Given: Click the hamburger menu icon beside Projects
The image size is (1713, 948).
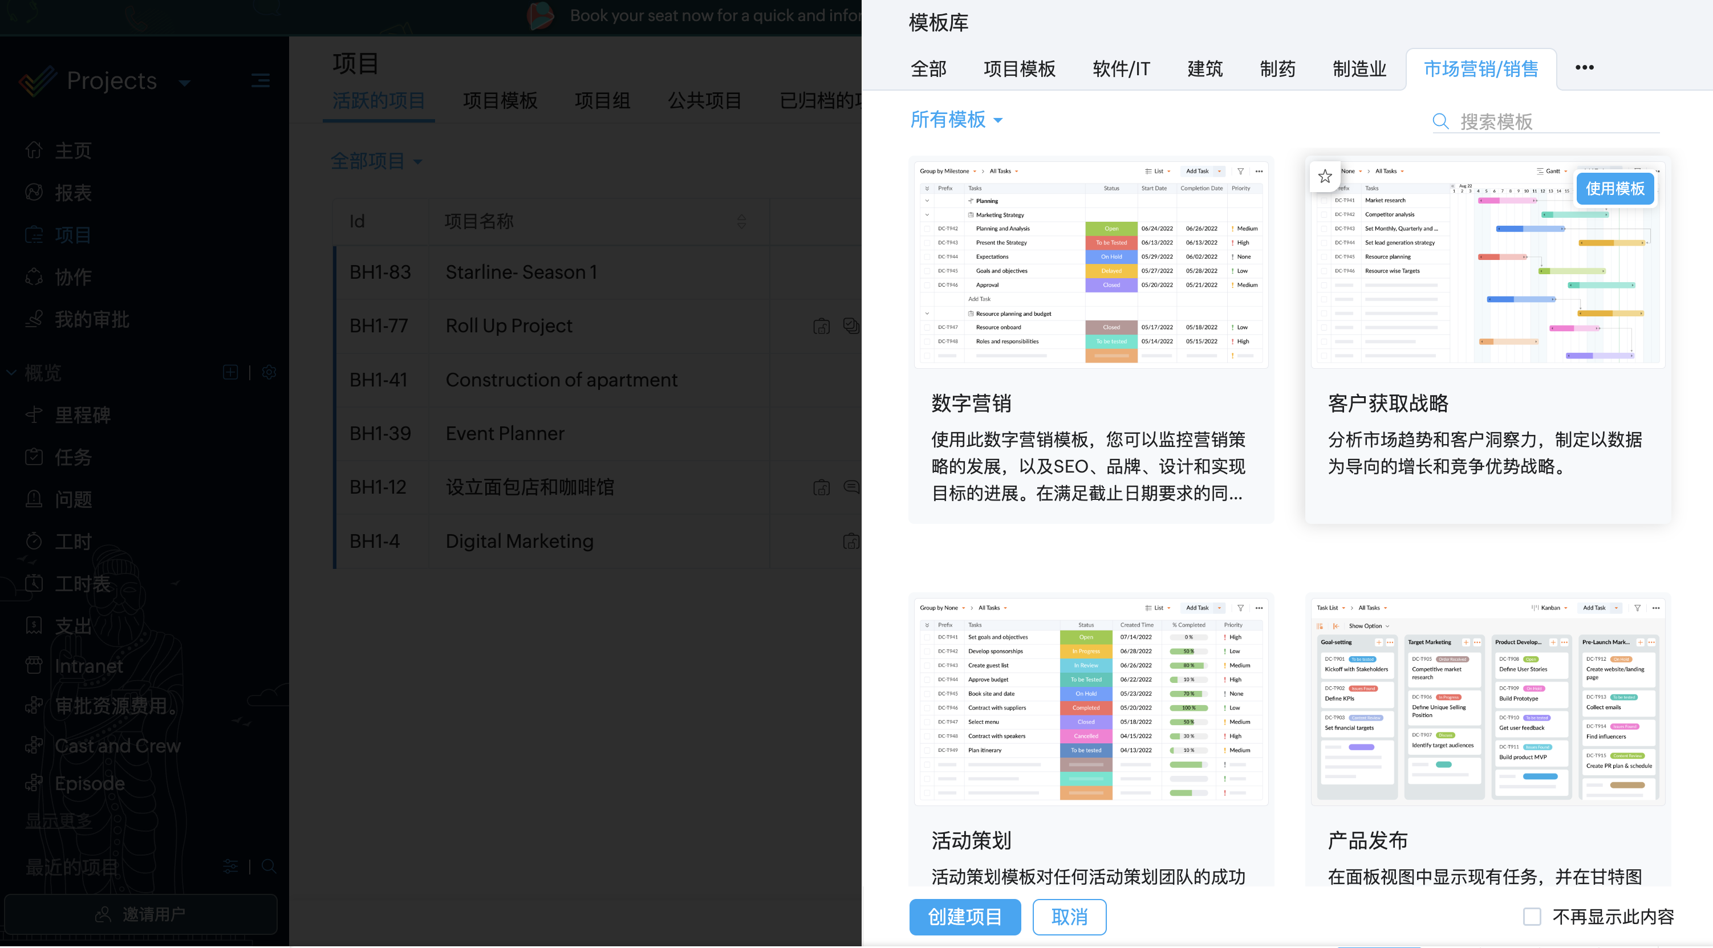Looking at the screenshot, I should 260,80.
